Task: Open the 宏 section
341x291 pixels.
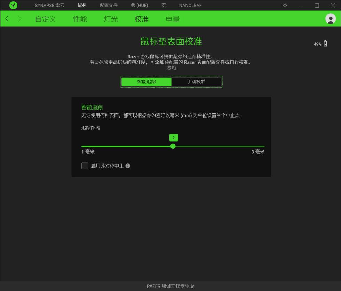Action: [x=163, y=5]
